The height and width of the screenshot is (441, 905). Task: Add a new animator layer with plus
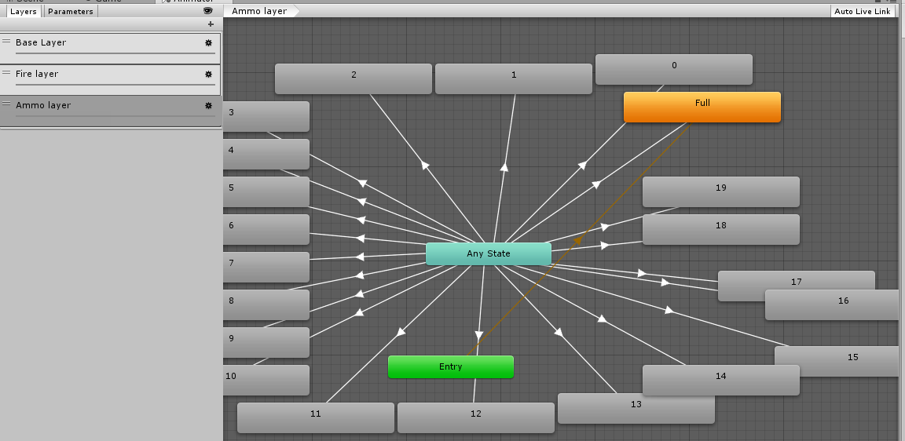click(x=211, y=24)
